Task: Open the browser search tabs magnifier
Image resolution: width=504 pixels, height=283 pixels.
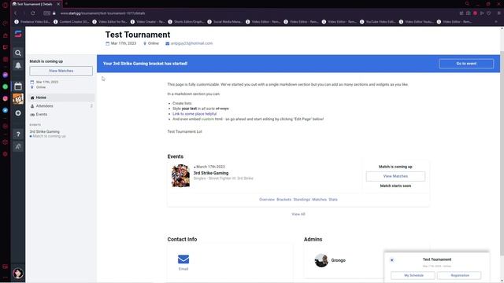Action: coord(467,4)
